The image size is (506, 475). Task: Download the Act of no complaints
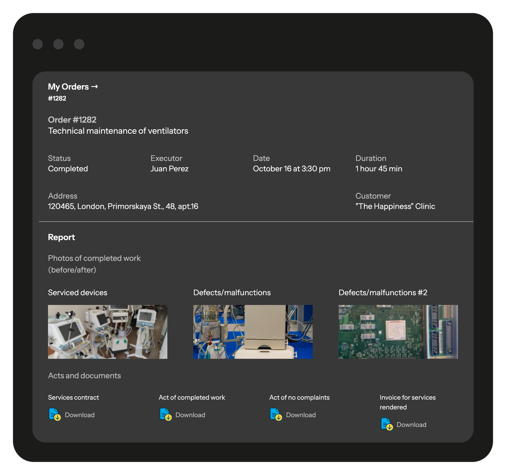tap(300, 415)
